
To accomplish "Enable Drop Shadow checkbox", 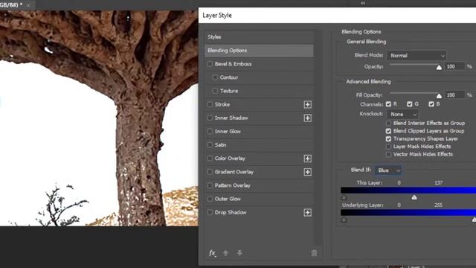I will (x=210, y=212).
